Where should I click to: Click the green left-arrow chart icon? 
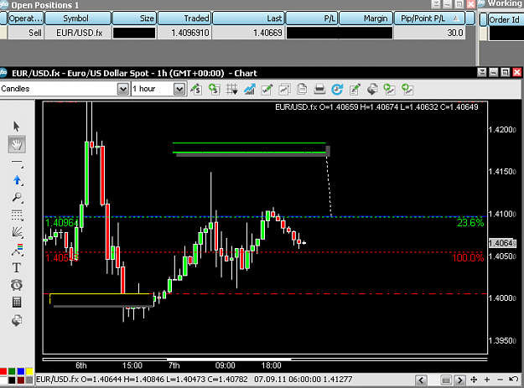coord(390,89)
